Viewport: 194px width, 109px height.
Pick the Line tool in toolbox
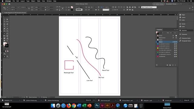click(7, 26)
